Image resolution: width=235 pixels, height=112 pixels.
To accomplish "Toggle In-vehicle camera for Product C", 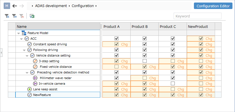I will tap(173, 84).
